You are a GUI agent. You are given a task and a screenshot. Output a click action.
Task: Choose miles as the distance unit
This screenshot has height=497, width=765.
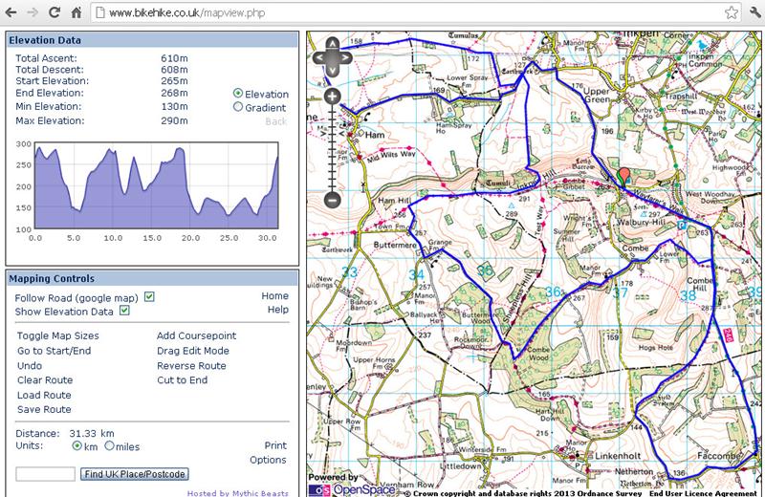109,446
